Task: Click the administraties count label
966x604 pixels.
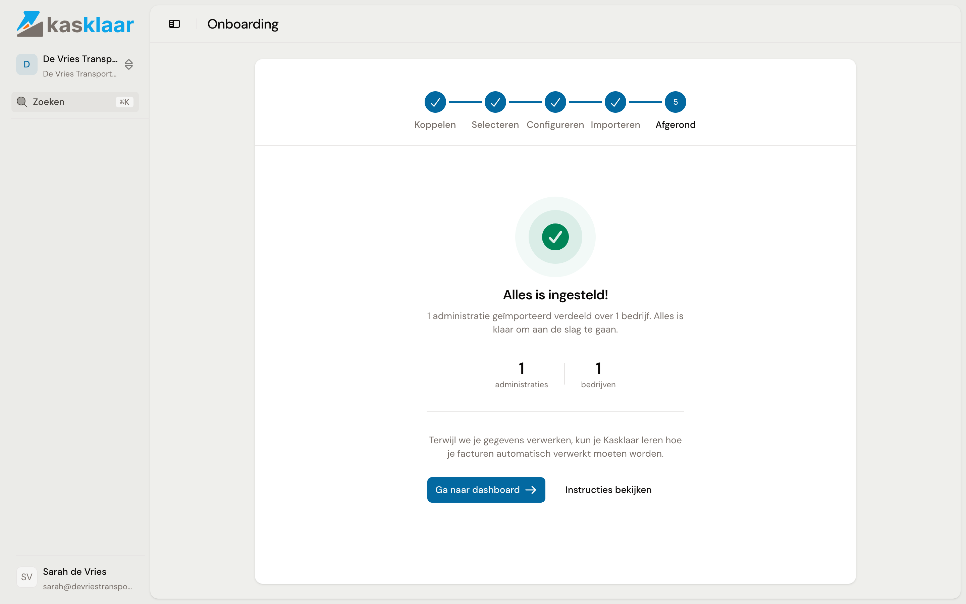Action: (521, 384)
